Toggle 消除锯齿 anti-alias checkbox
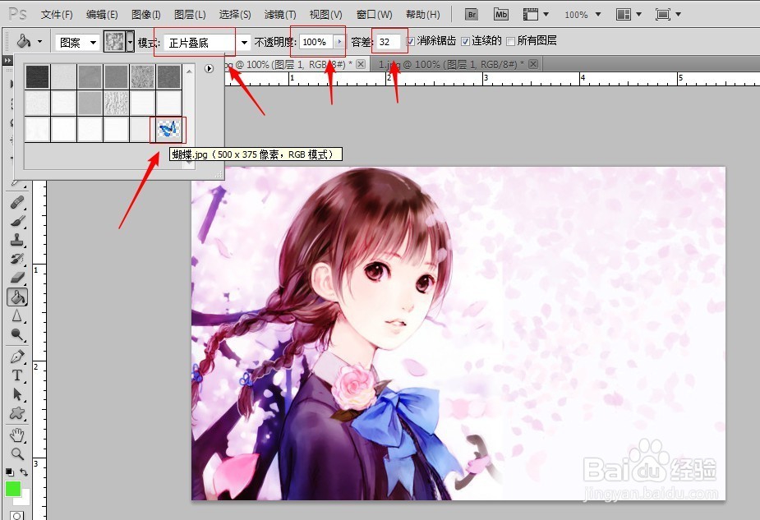 [x=411, y=42]
